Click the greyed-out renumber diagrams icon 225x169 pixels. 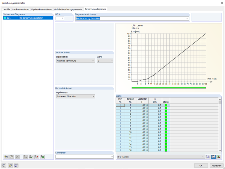[x=25, y=157]
